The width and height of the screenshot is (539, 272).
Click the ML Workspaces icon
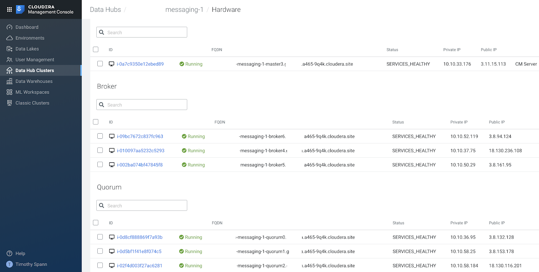point(9,92)
